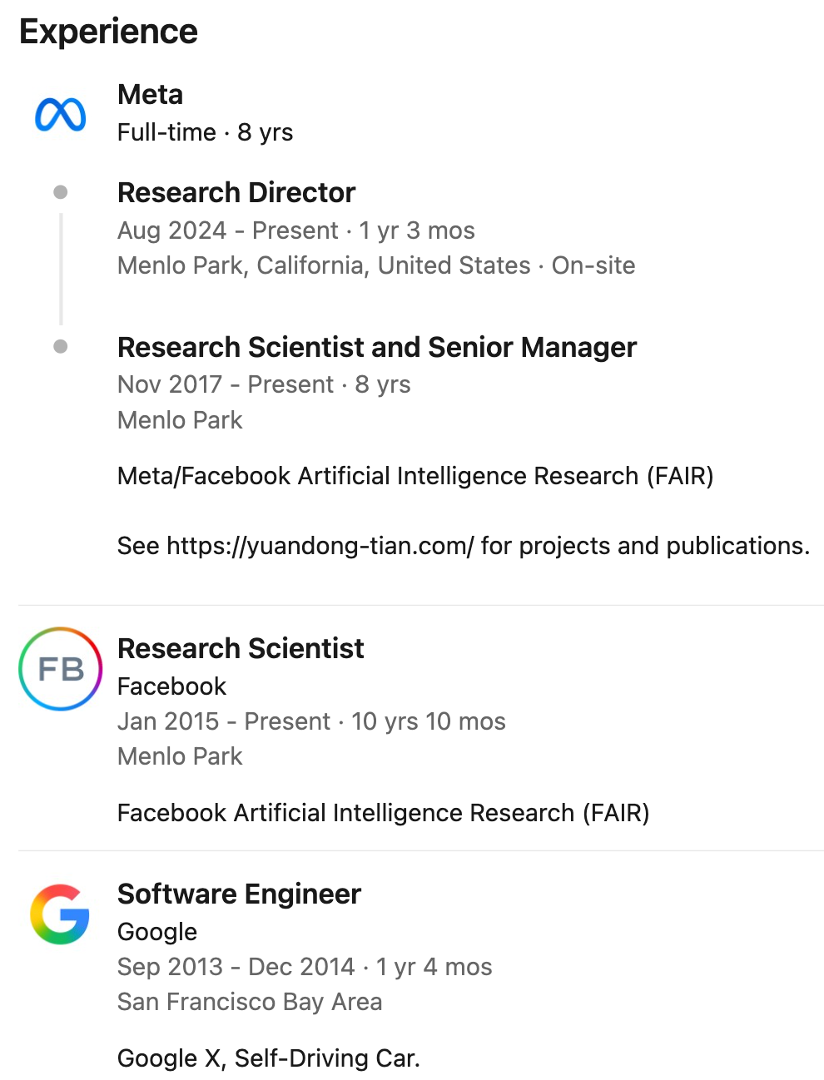Image resolution: width=824 pixels, height=1080 pixels.
Task: Click the Research Scientist title at Facebook
Action: (x=241, y=648)
